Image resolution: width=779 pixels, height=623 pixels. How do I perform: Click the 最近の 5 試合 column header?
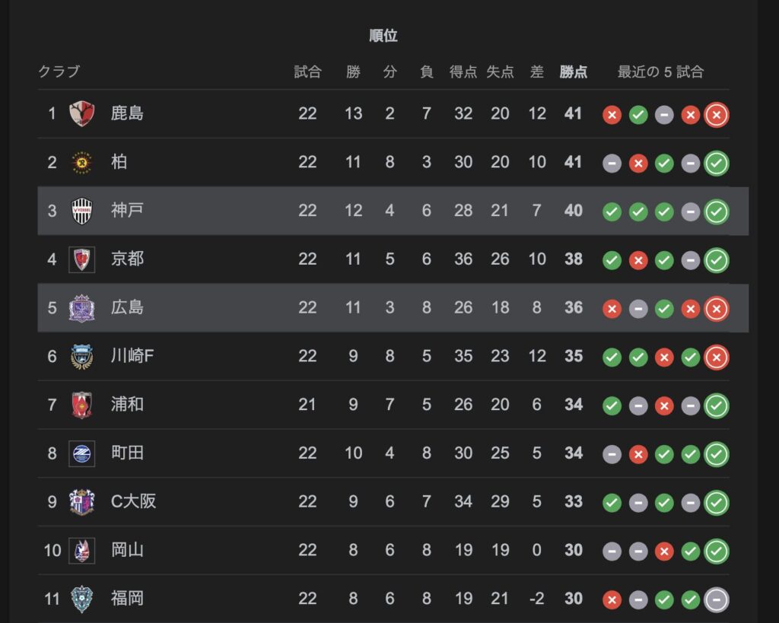pos(660,72)
